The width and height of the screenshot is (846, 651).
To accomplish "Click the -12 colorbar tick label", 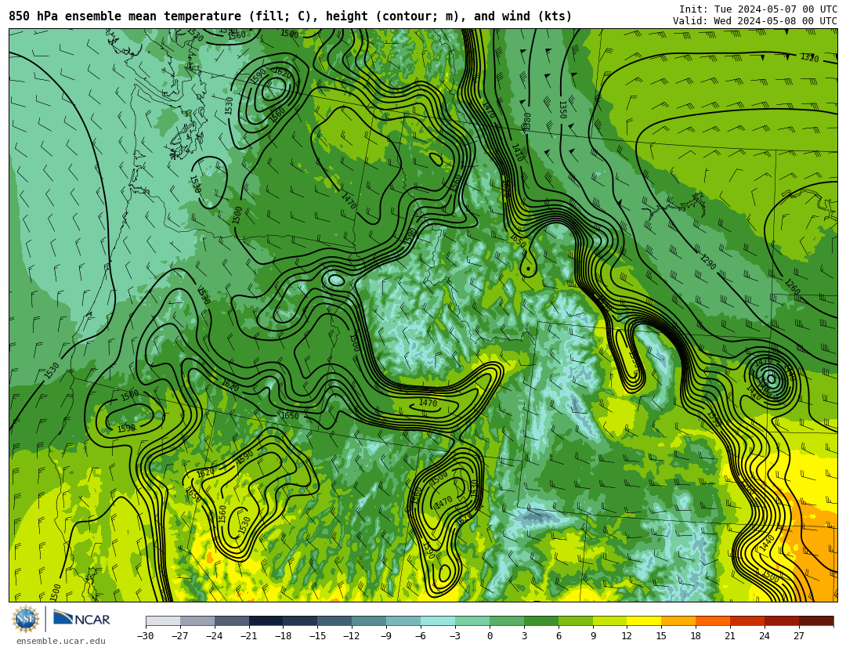I will point(352,636).
